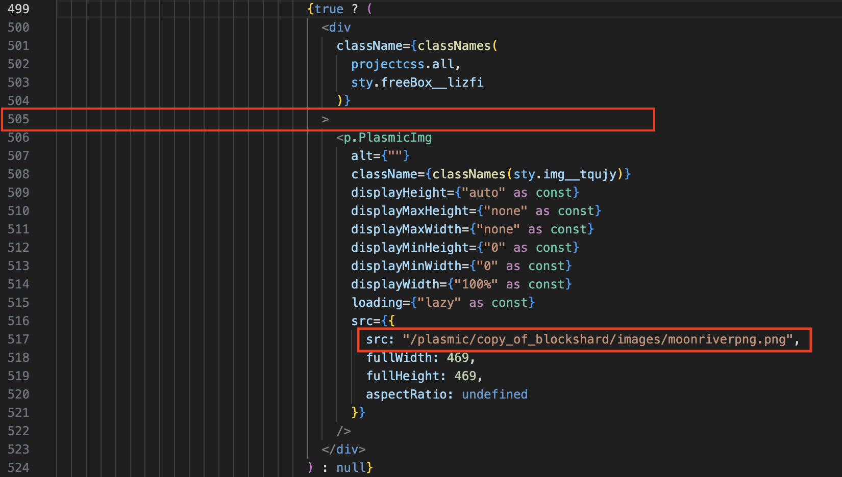Select the p.PlasmicImg component tag
This screenshot has height=477, width=842.
387,138
